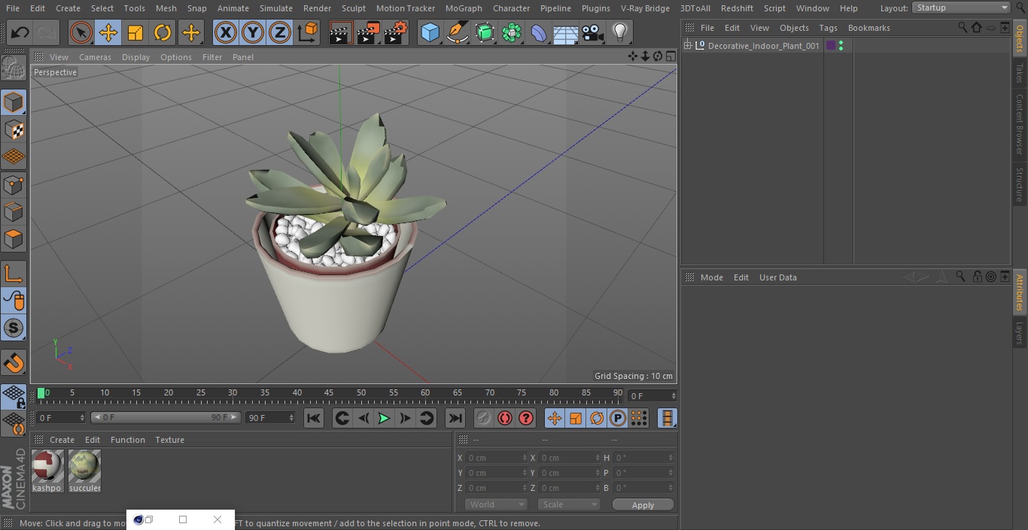1028x530 pixels.
Task: Add a Light object
Action: 620,32
